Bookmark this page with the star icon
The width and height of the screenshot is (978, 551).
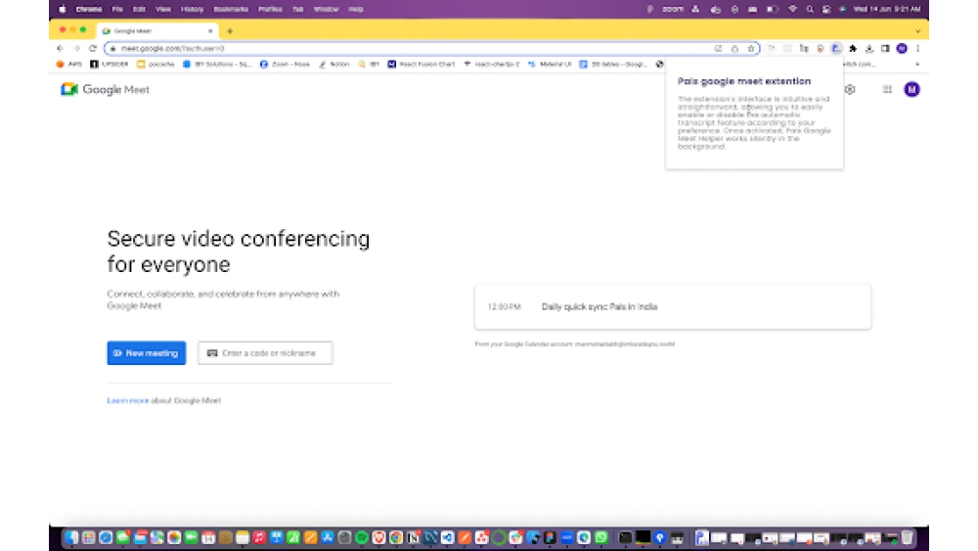(x=751, y=48)
